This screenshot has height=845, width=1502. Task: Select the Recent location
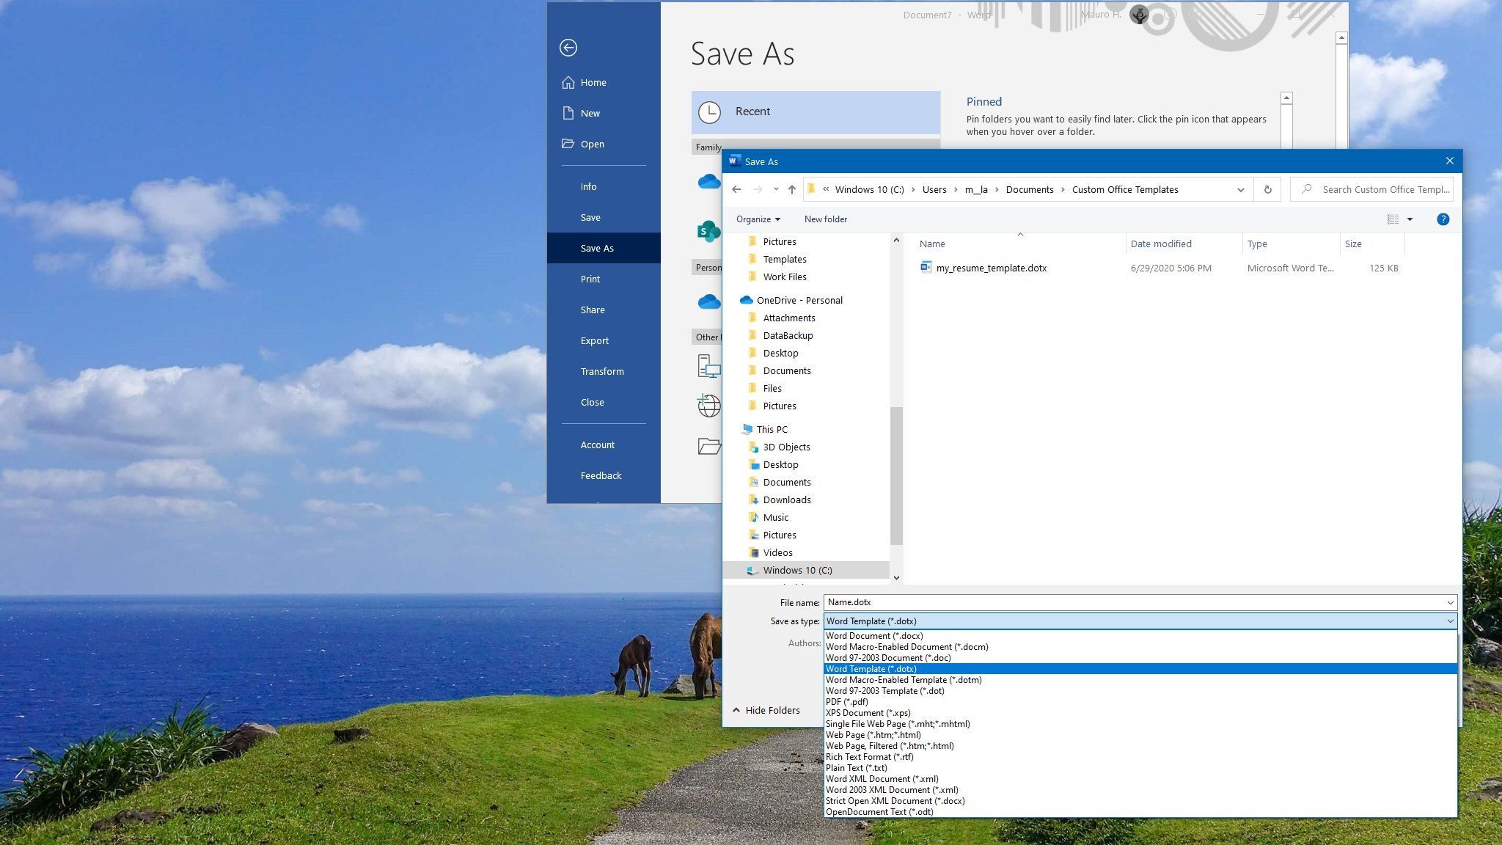point(816,112)
